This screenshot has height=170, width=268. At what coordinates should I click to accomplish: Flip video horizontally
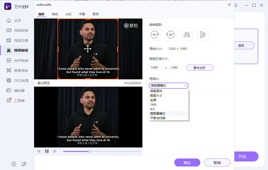click(187, 35)
